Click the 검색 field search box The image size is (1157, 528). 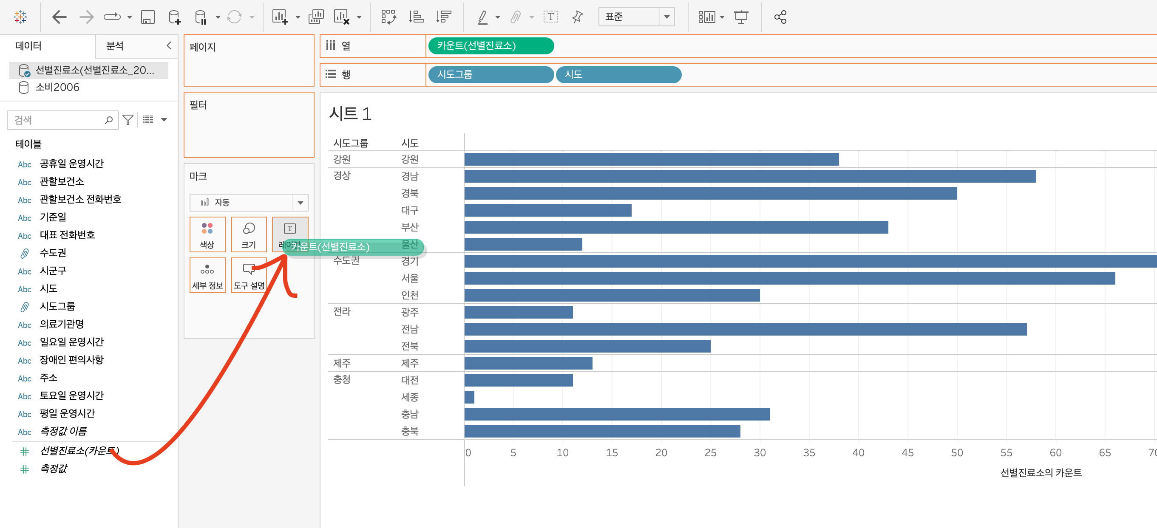pyautogui.click(x=58, y=120)
